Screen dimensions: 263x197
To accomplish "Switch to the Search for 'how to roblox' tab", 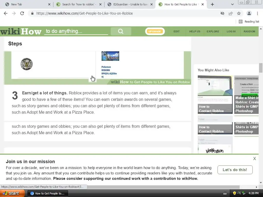I will coord(79,4).
